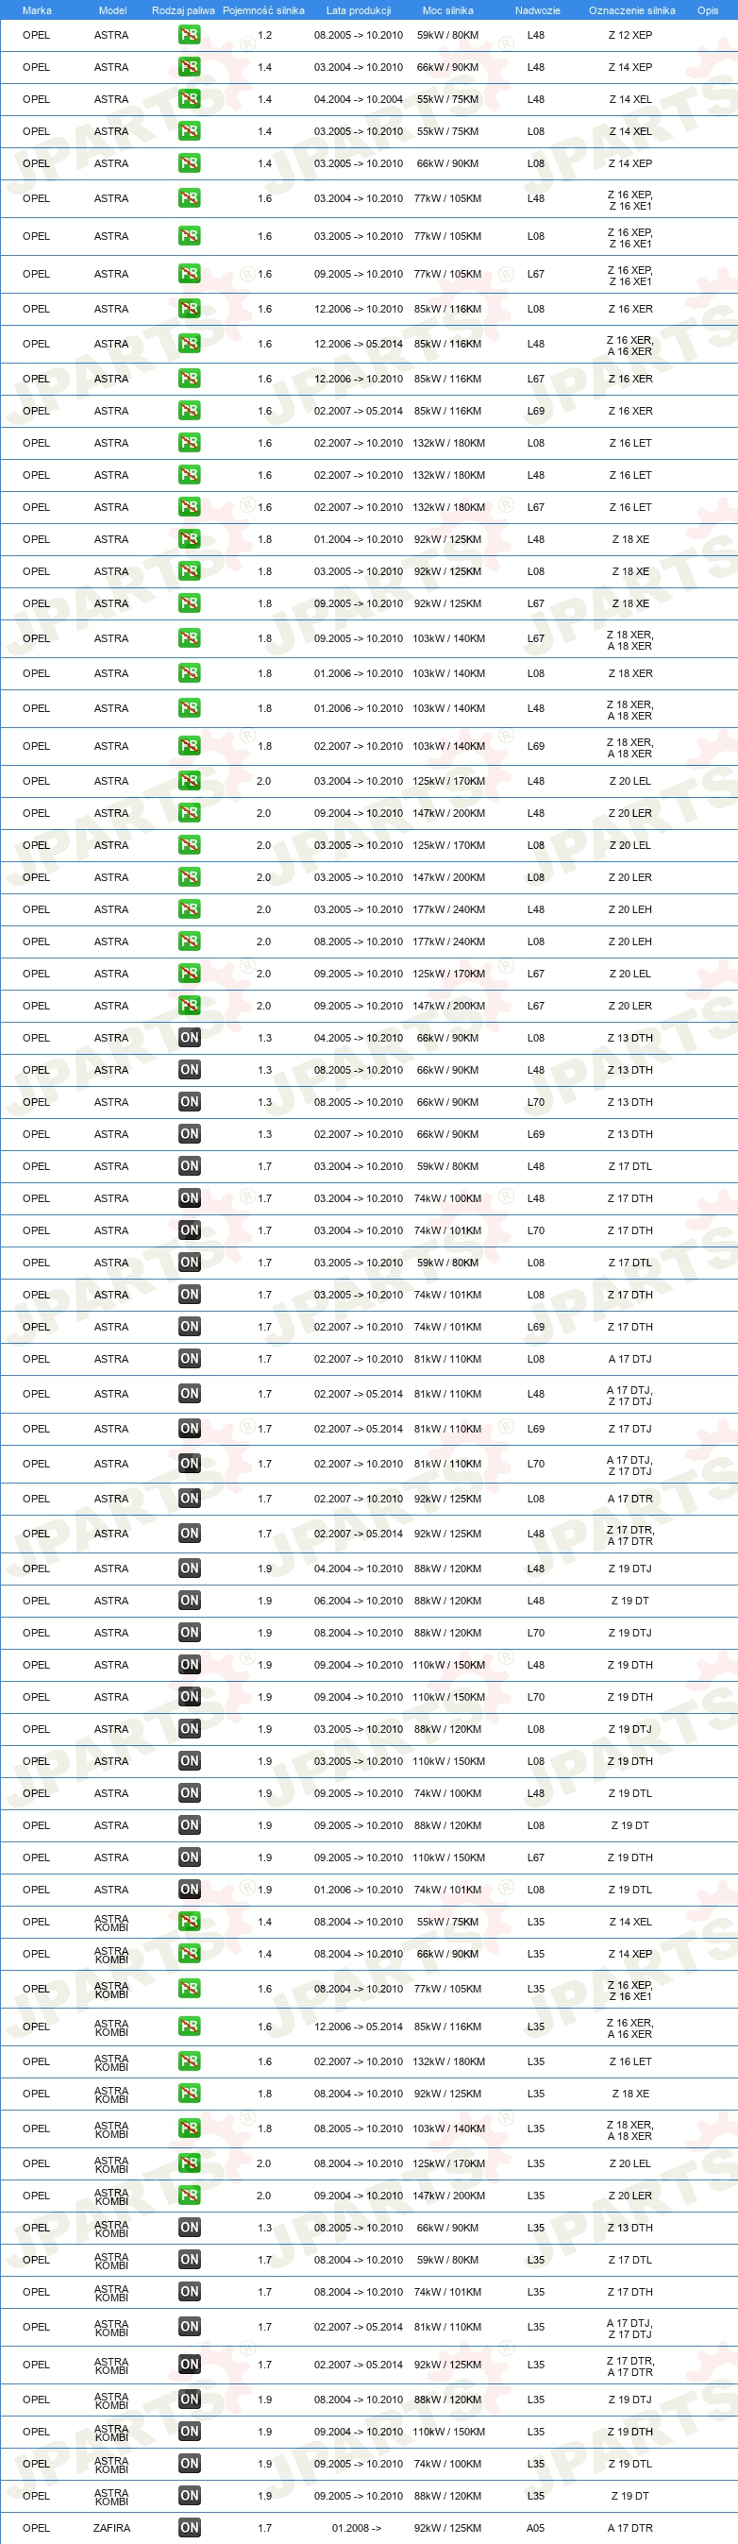This screenshot has width=738, height=2544.
Task: Select the '04.2005 -> 10.2010' production years cell
Action: (359, 1037)
